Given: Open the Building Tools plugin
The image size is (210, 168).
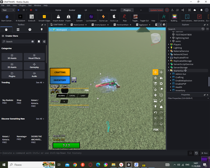Looking at the screenshot, I should (174, 18).
